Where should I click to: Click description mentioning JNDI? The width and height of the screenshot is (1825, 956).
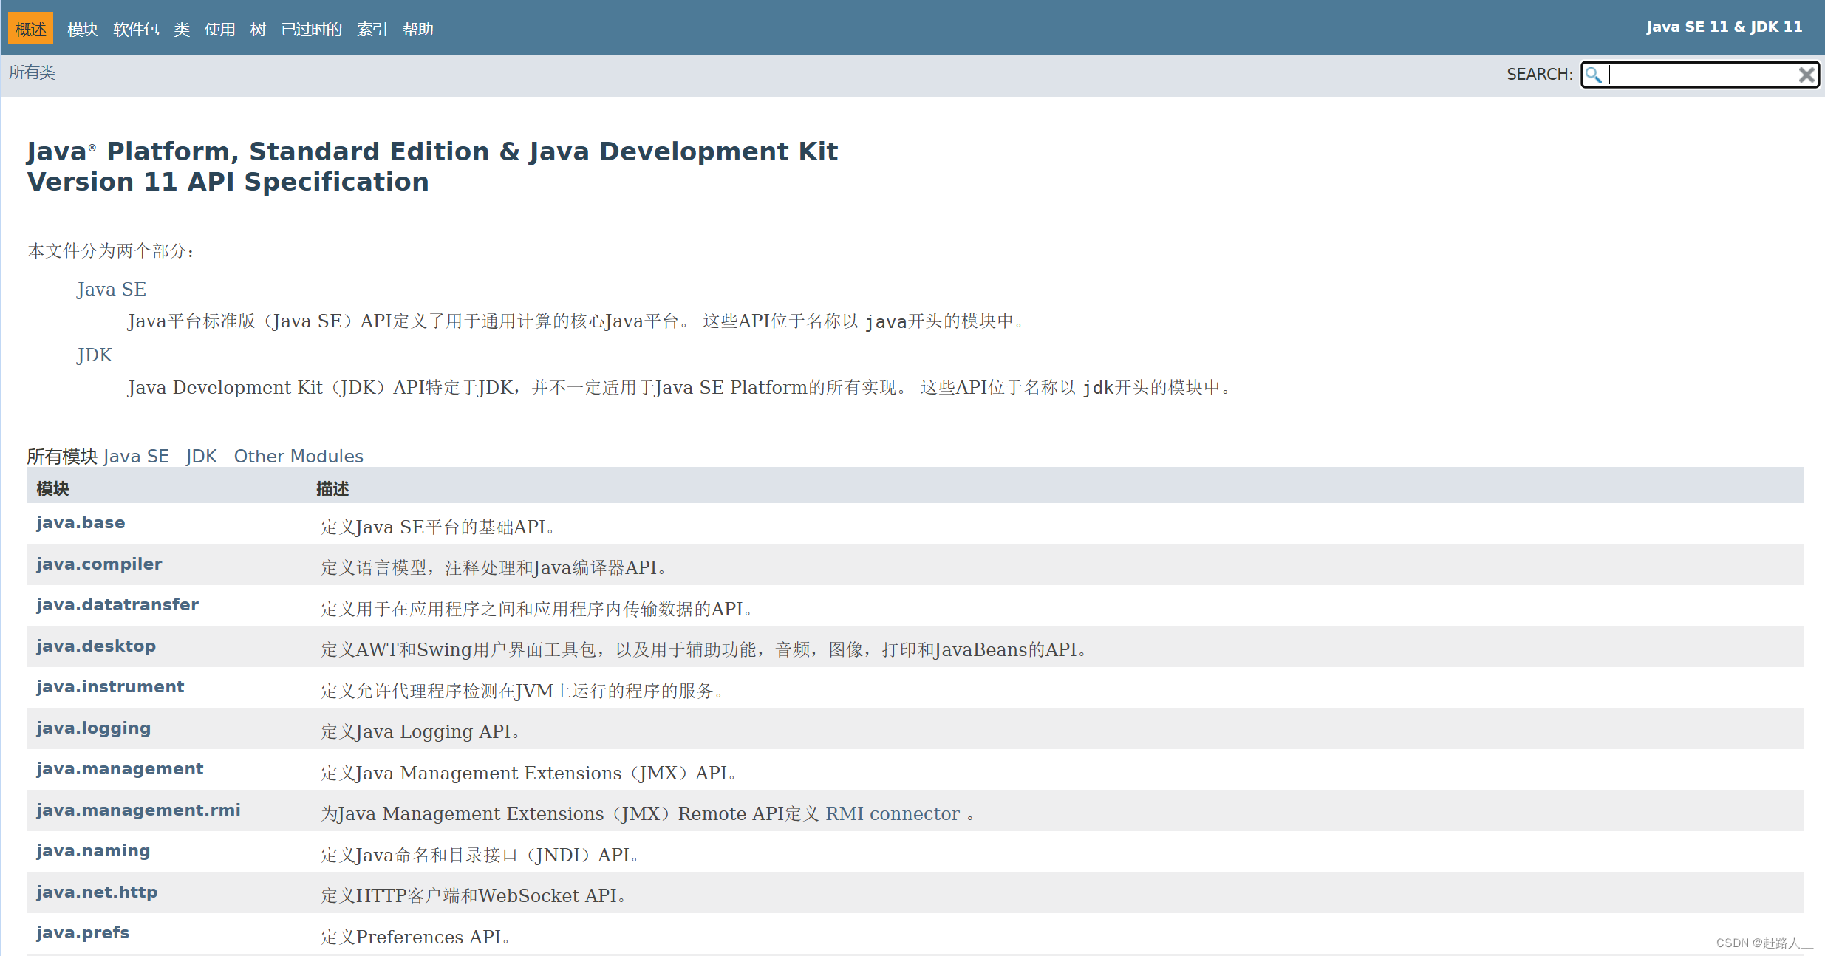(480, 855)
